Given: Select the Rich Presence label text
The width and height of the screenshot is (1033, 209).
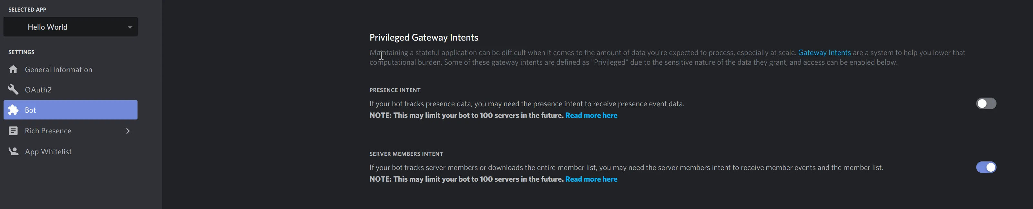Looking at the screenshot, I should tap(48, 131).
